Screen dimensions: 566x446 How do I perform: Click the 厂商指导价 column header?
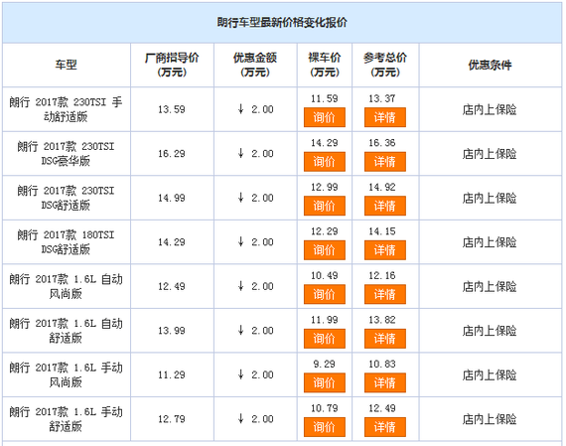pyautogui.click(x=172, y=65)
